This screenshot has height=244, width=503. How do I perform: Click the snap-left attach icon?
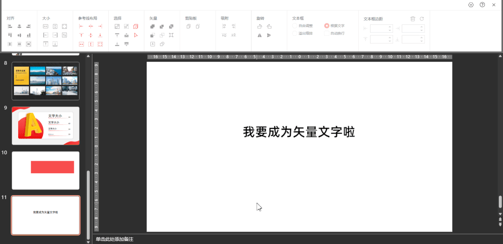224,26
